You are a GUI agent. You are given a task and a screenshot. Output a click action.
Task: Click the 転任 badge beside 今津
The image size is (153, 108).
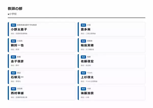tap(83, 89)
